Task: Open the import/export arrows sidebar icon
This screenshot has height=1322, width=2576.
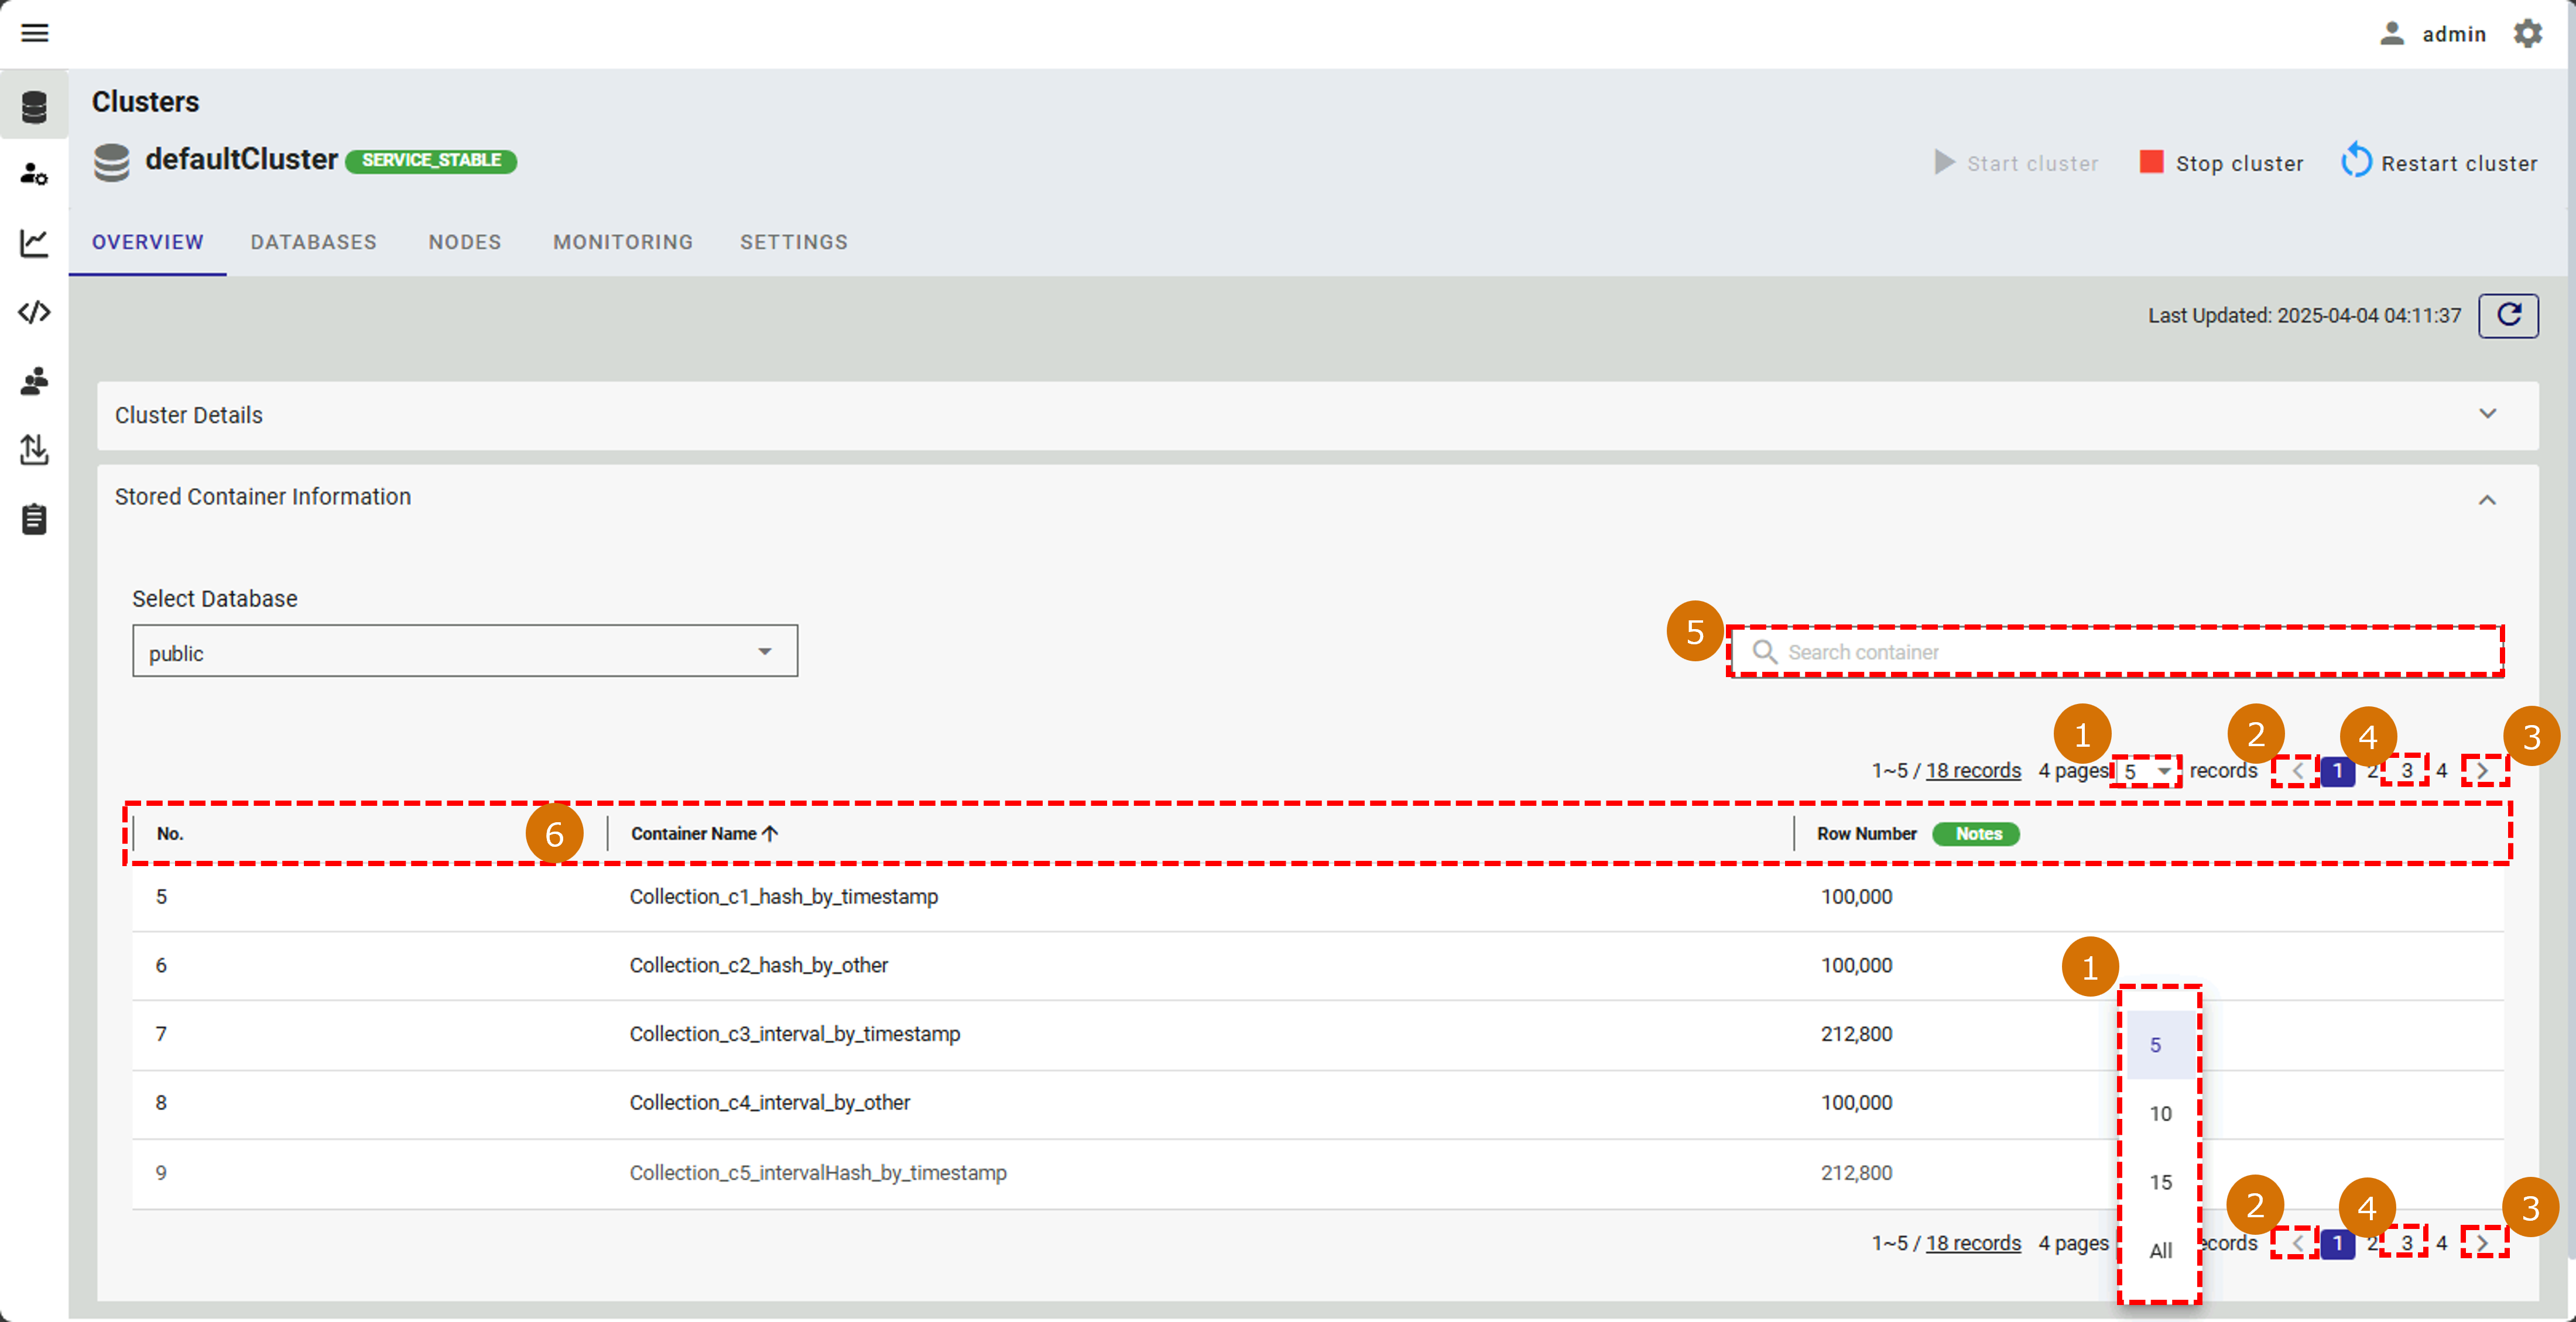Action: (34, 449)
